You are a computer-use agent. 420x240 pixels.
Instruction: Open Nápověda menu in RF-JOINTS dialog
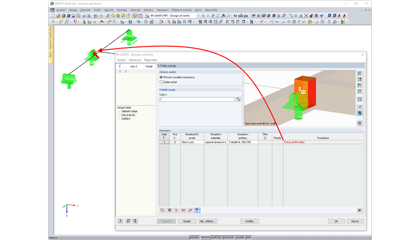[x=150, y=60]
